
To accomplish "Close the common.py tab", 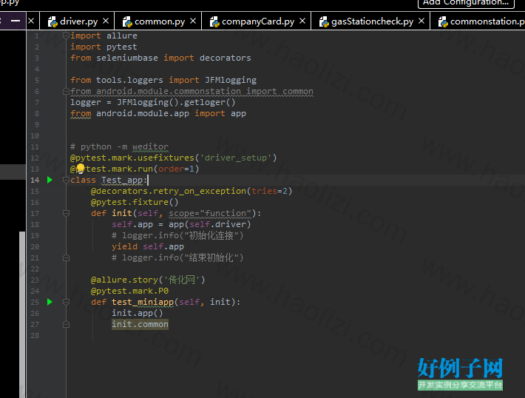I will (193, 21).
